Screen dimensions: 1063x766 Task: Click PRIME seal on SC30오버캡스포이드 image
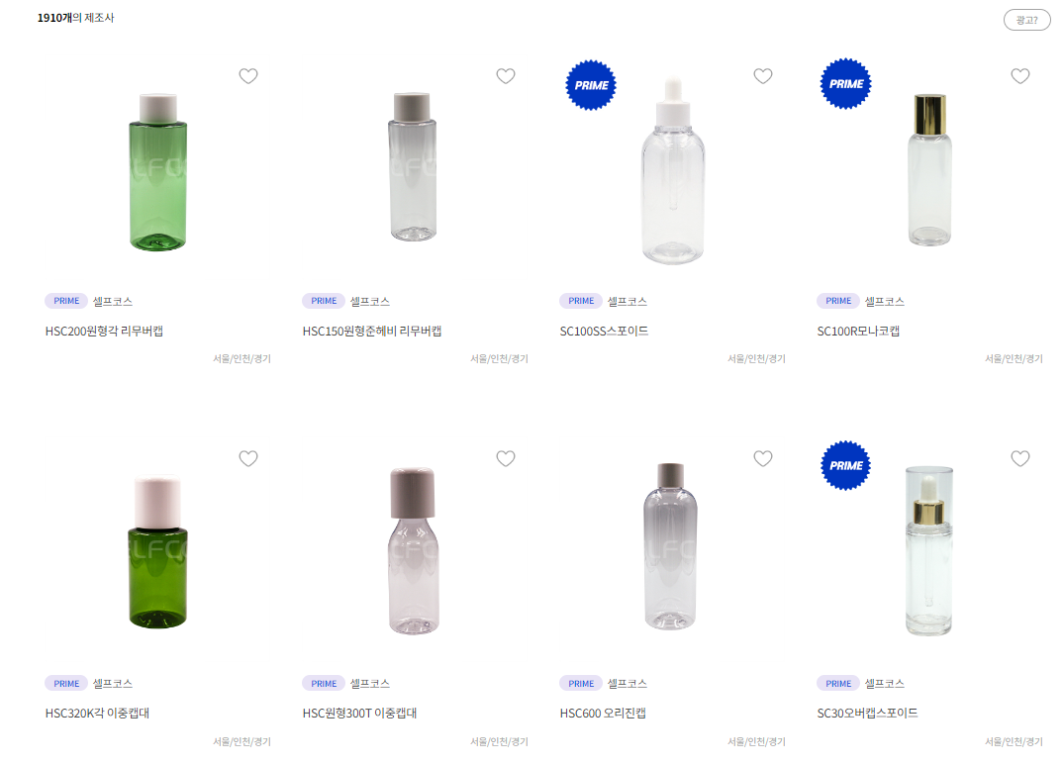[x=846, y=466]
